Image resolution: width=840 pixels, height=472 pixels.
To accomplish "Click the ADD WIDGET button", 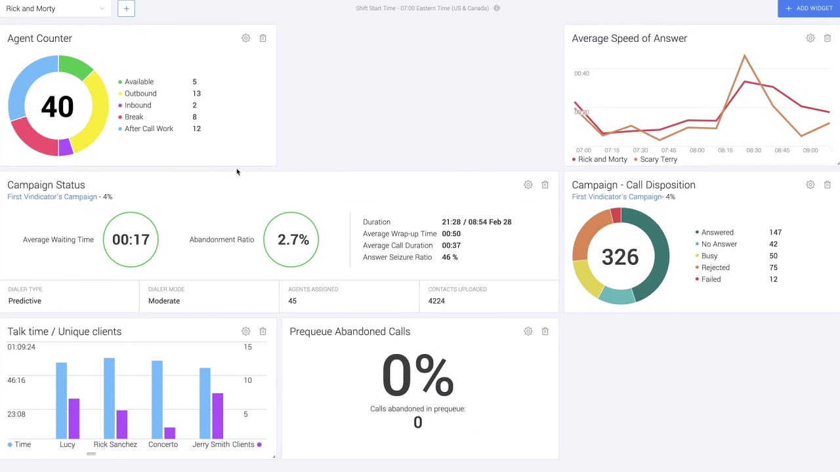I will pyautogui.click(x=808, y=9).
